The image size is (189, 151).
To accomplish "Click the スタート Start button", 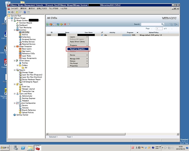I will point(5,148).
